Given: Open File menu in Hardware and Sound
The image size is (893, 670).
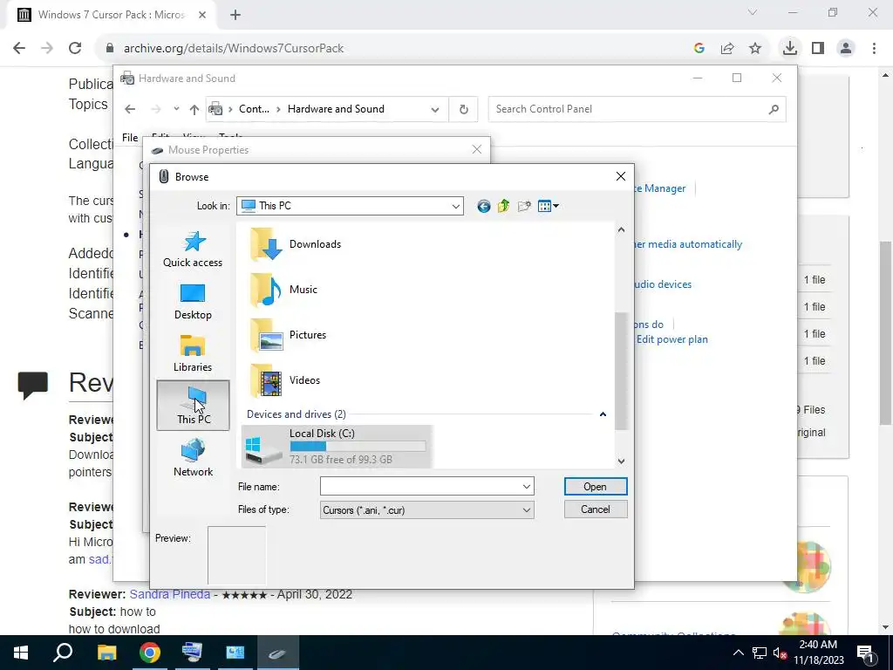Looking at the screenshot, I should [130, 137].
